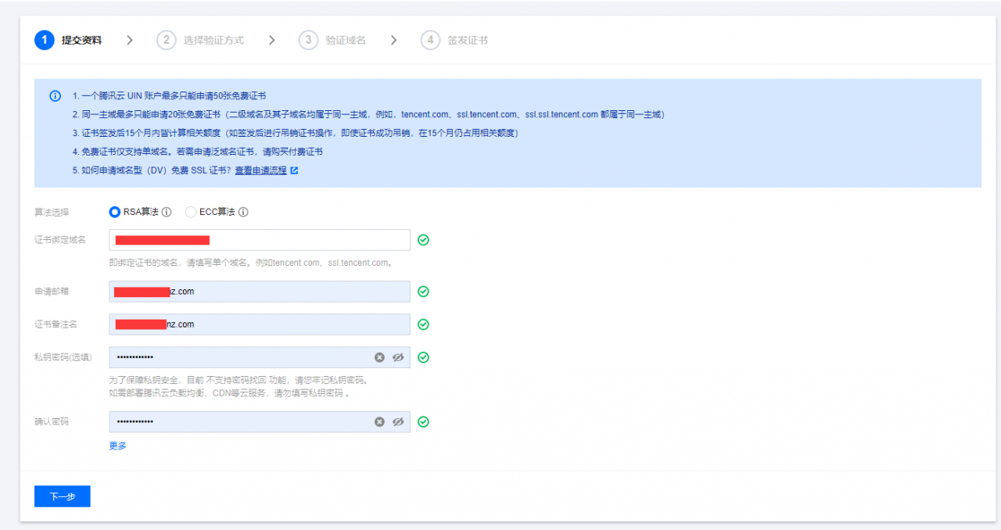Click the info icon in the blue notice banner

tap(54, 95)
